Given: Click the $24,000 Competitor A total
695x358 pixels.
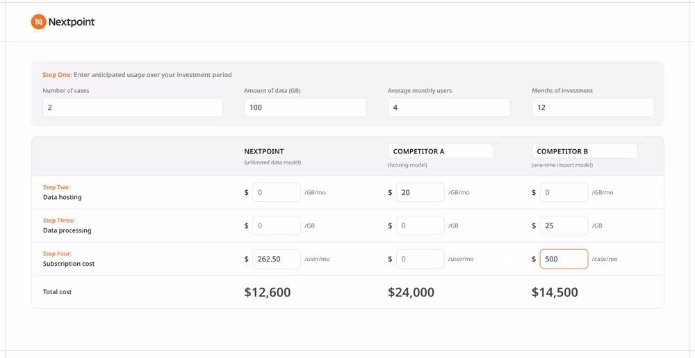Looking at the screenshot, I should tap(411, 292).
